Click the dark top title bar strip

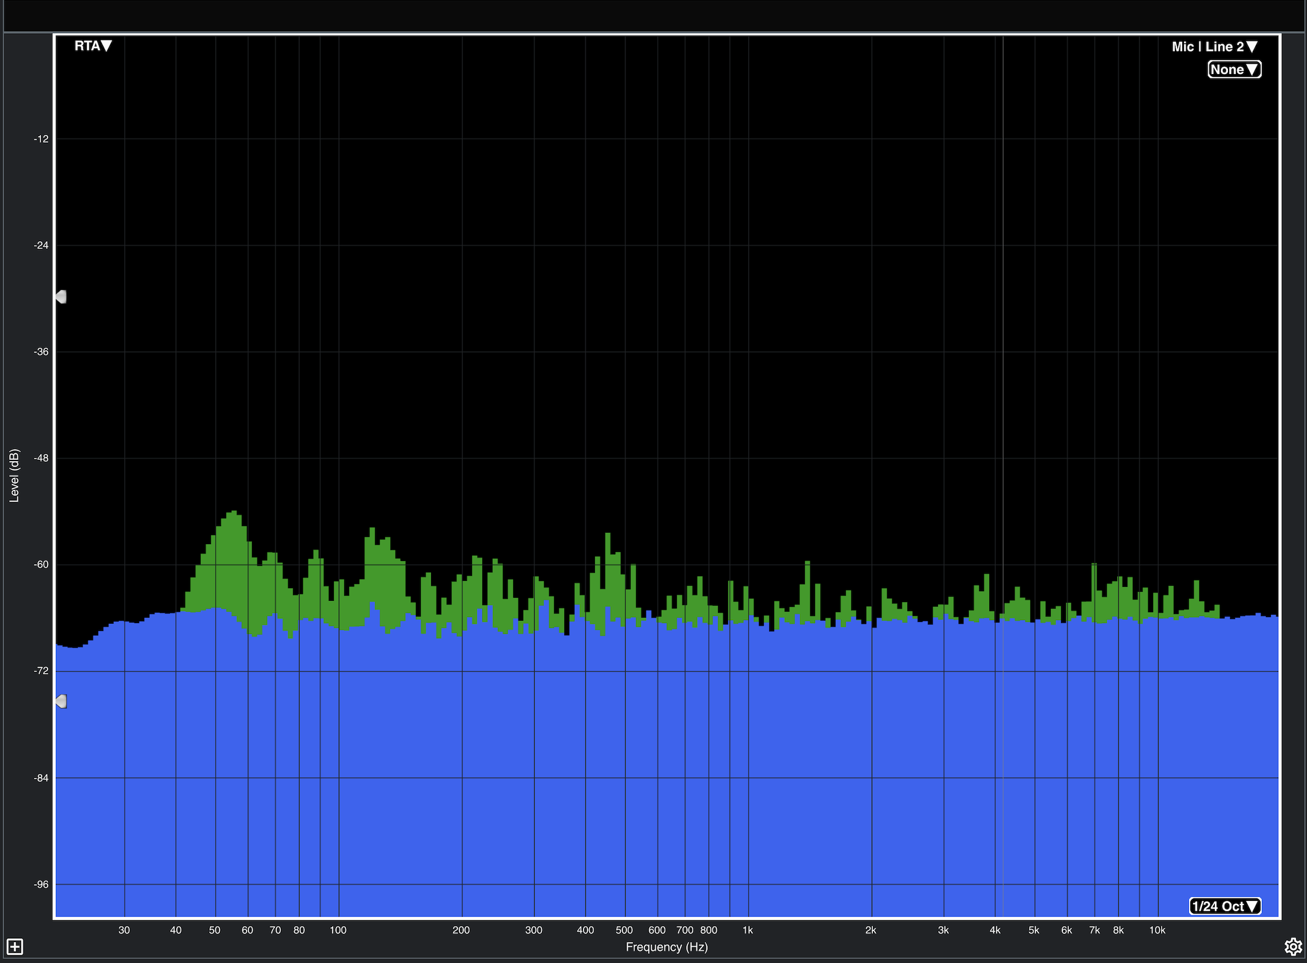click(x=653, y=15)
